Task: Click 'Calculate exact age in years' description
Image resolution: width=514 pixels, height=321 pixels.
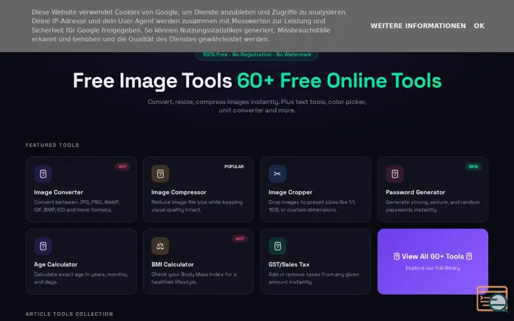Action: coord(81,278)
